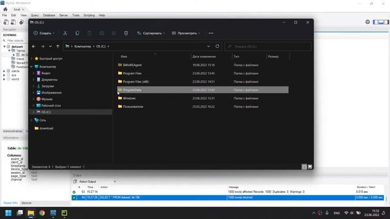The image size is (390, 219).
Task: Open Сеть in navigation pane
Action: click(x=42, y=120)
